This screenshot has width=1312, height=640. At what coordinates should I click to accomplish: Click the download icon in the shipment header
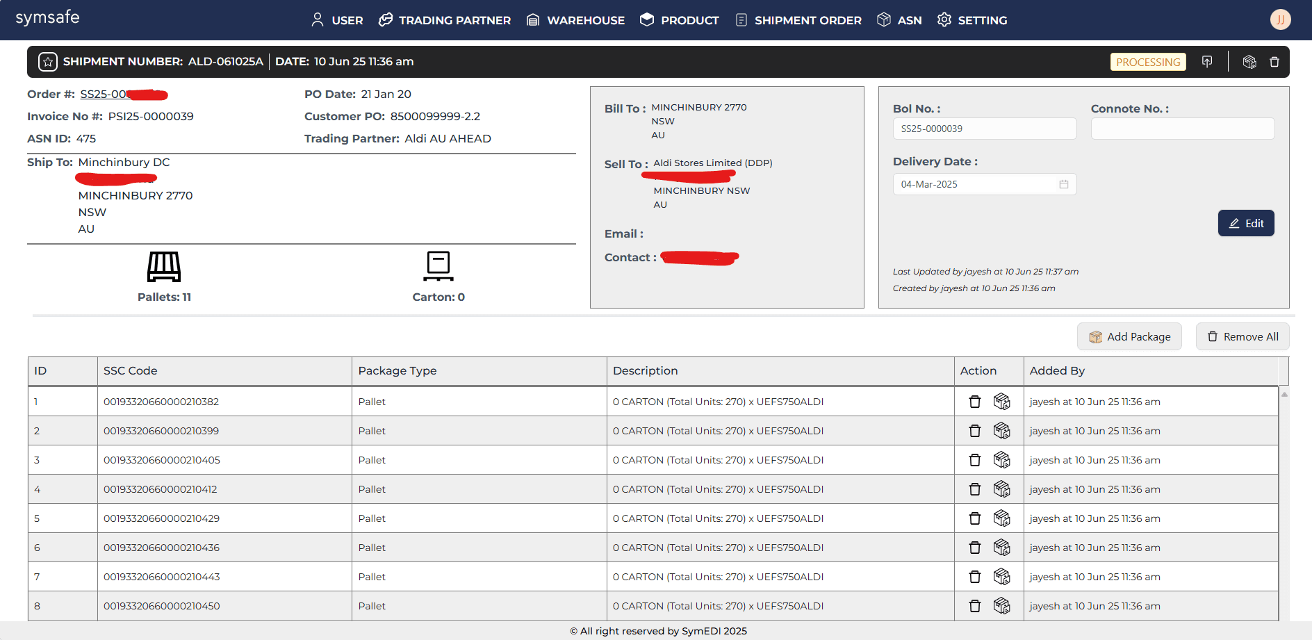point(1207,62)
